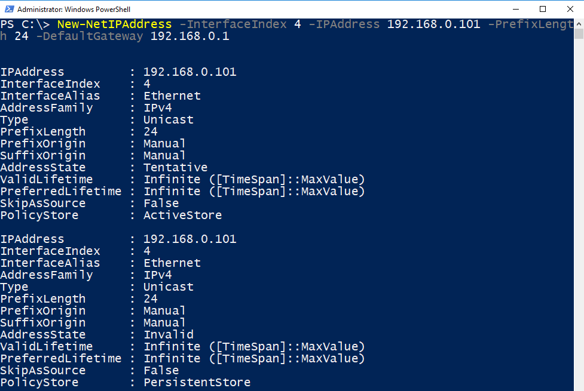584x391 pixels.
Task: Click the New-NetIPAddress command text
Action: tap(114, 24)
